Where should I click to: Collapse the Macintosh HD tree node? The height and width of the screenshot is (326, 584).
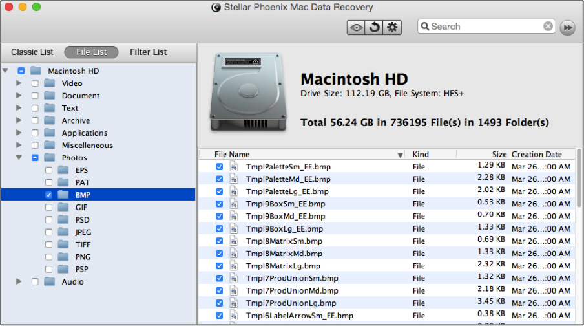pos(5,71)
